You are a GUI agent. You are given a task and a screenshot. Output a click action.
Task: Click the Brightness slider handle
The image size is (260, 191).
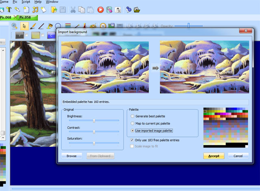pyautogui.click(x=94, y=121)
